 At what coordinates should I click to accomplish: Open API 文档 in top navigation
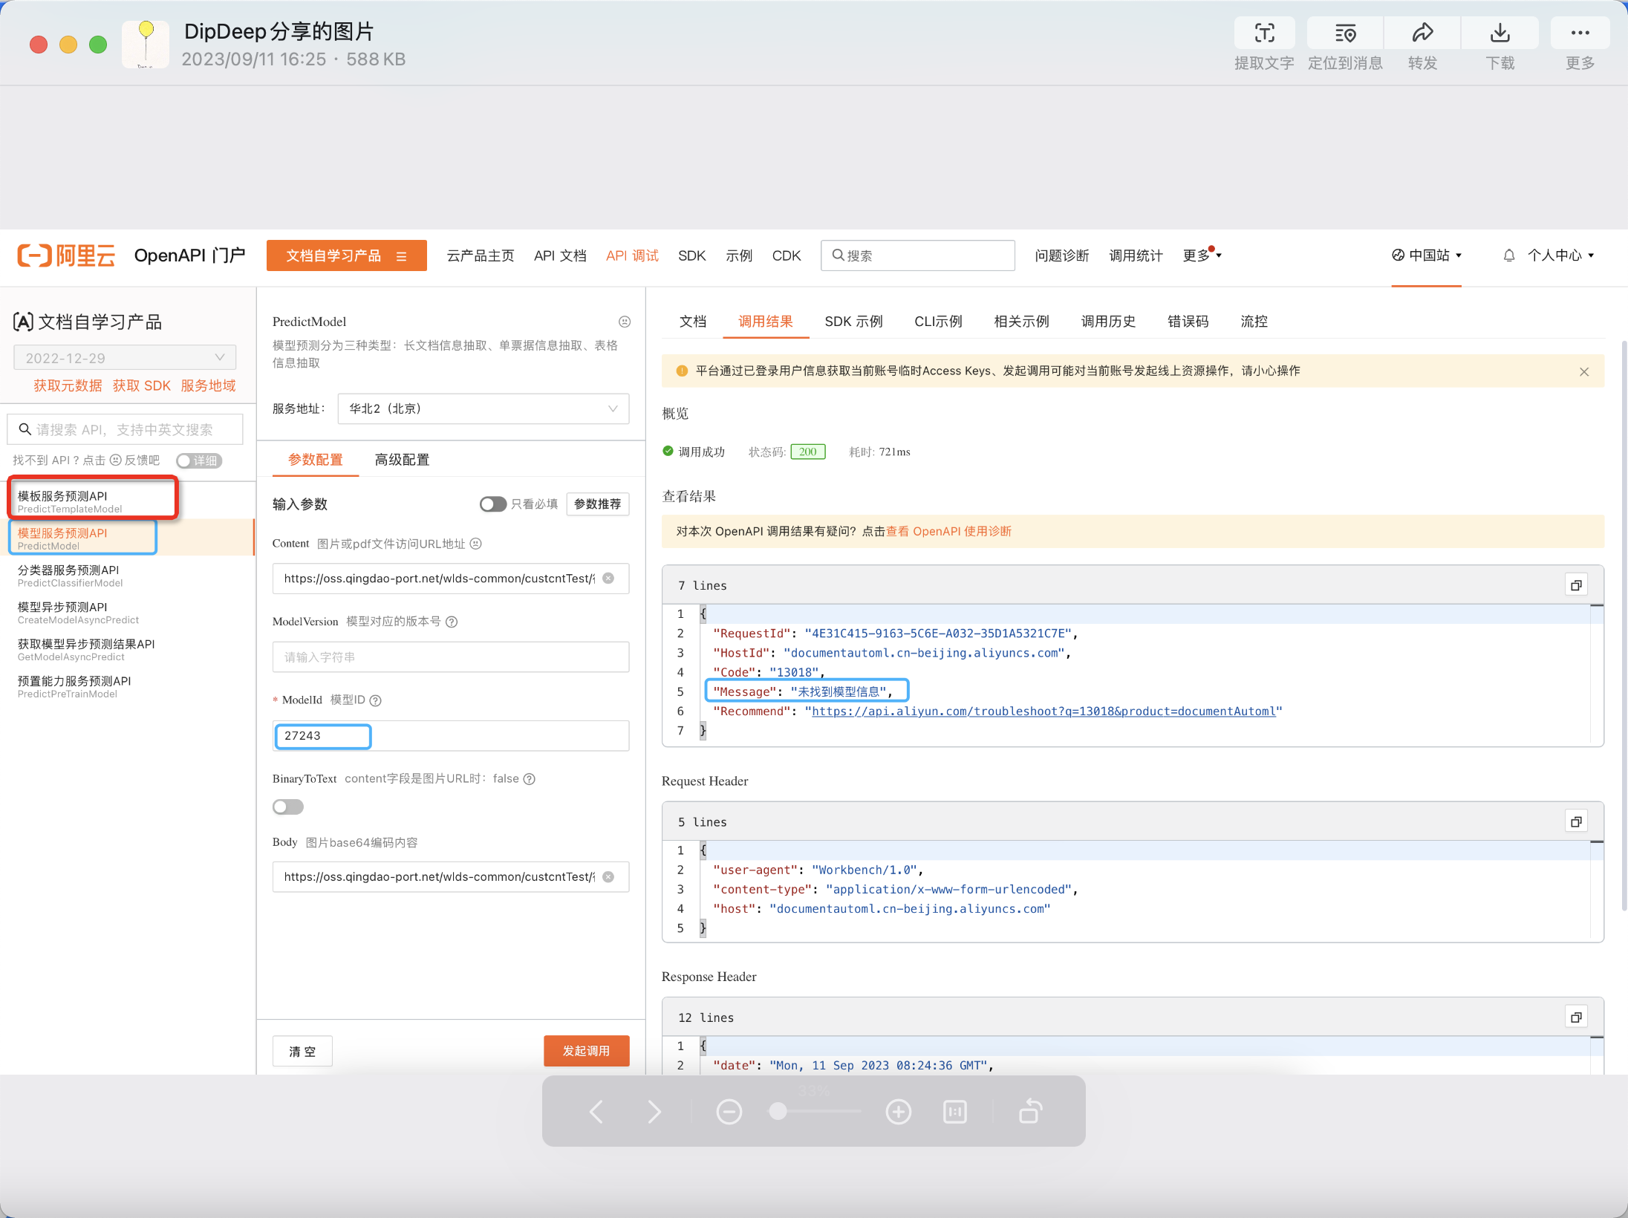(560, 255)
